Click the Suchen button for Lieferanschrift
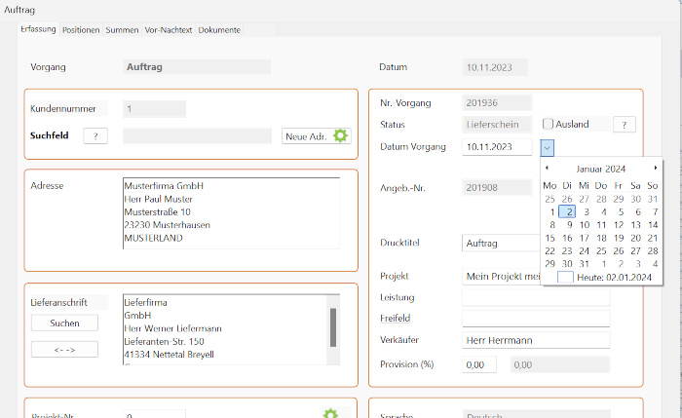The width and height of the screenshot is (682, 418). point(65,323)
